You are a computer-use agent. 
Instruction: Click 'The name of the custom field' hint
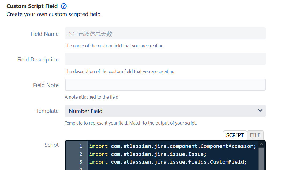pyautogui.click(x=114, y=46)
